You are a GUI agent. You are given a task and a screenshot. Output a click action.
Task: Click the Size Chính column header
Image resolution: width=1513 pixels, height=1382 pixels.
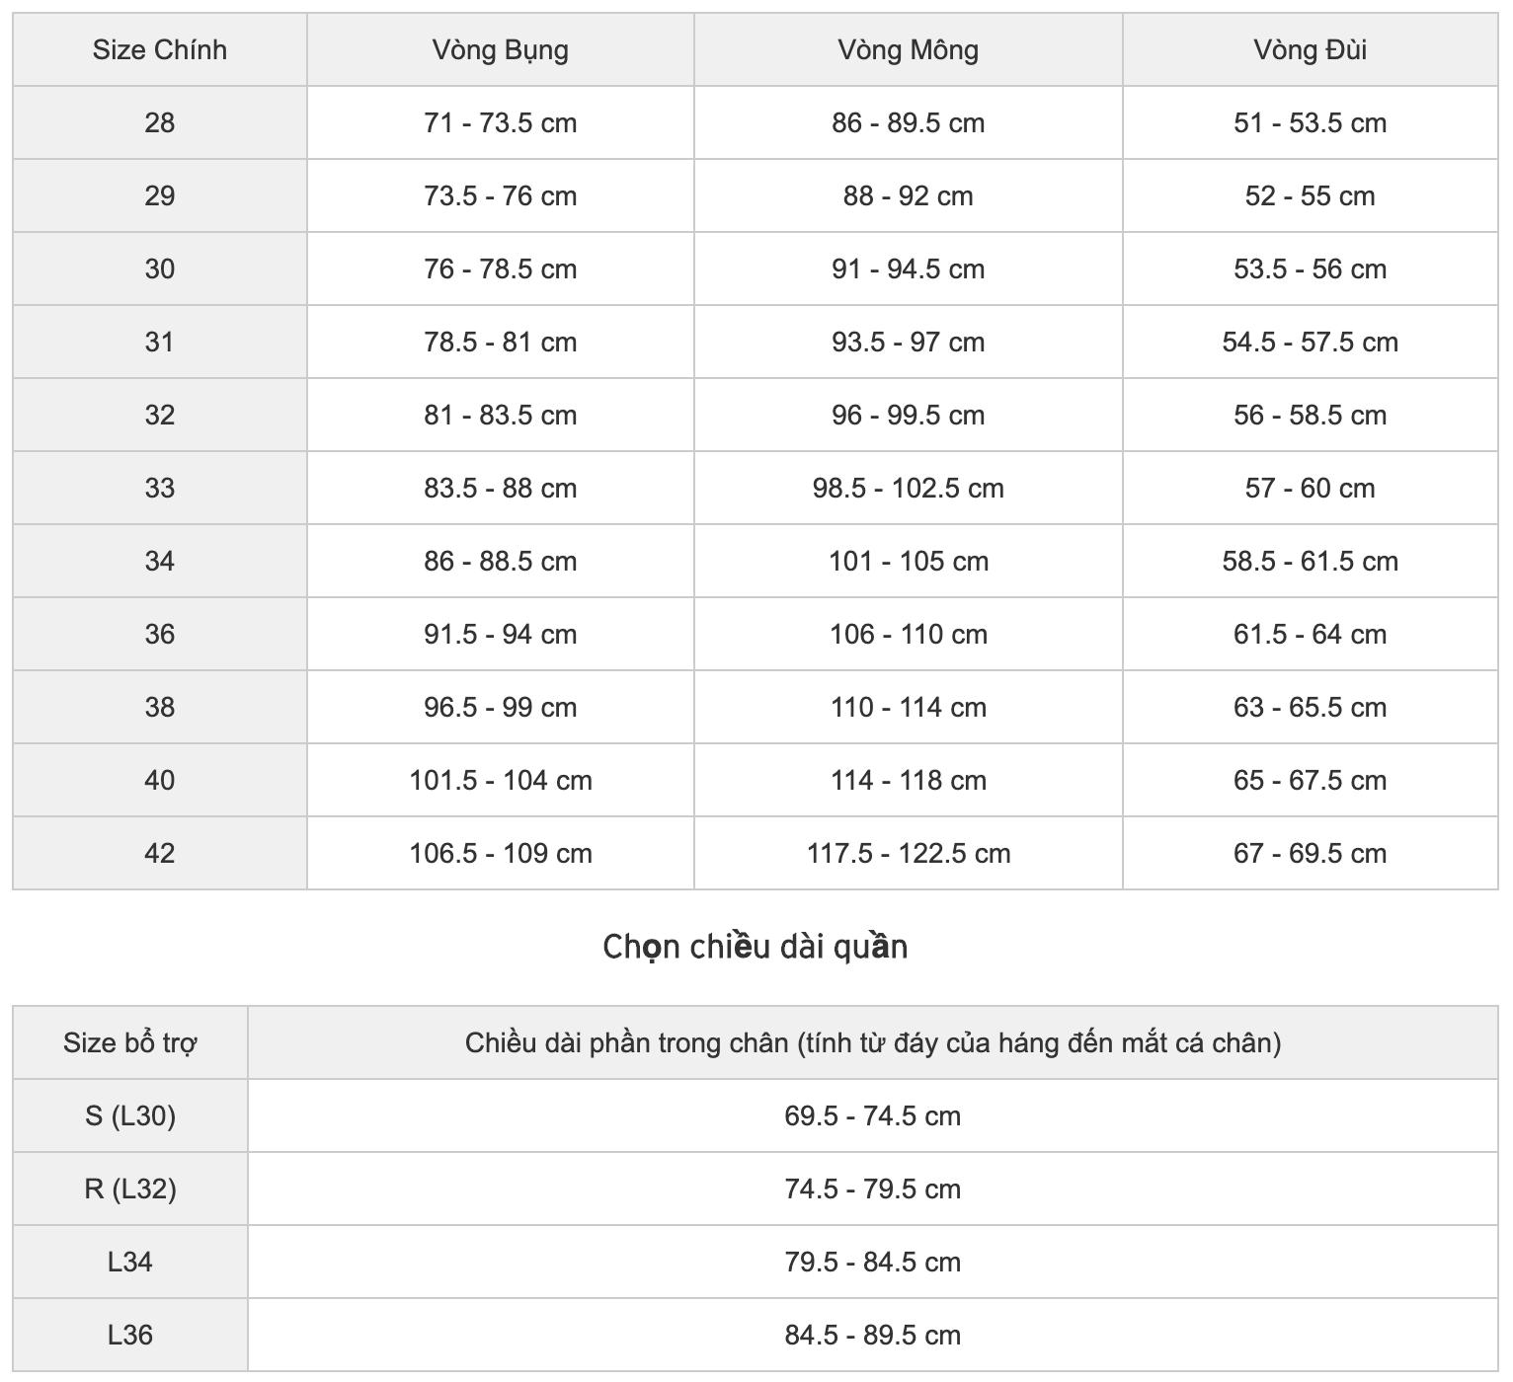[160, 49]
